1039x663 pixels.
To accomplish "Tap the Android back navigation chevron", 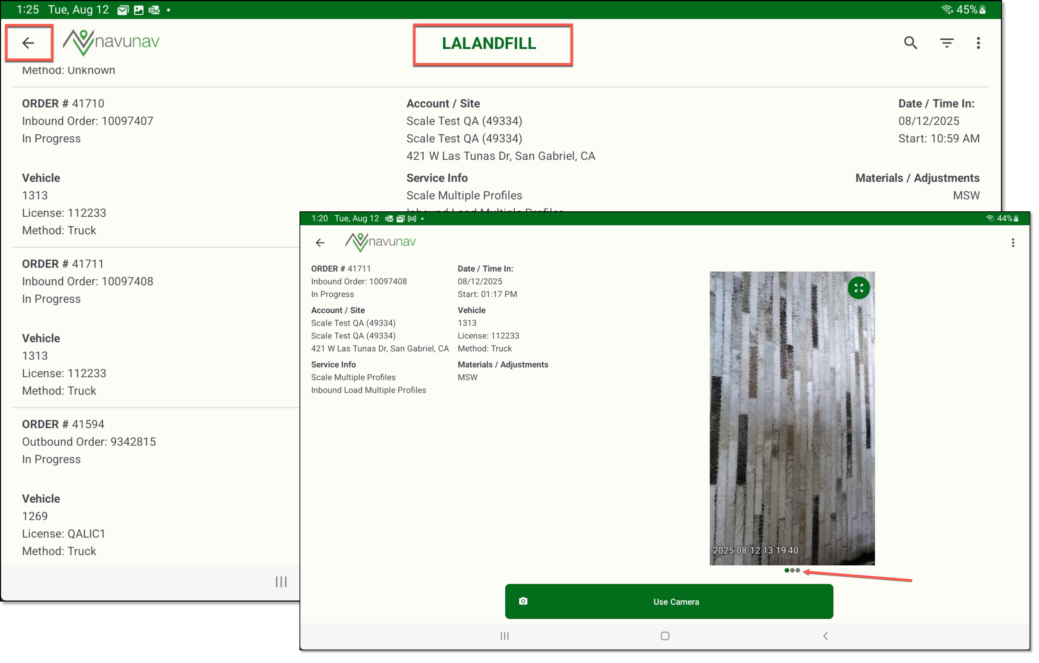I will [825, 636].
